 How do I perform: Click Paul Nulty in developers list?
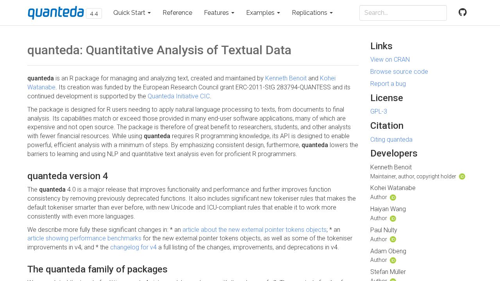click(x=384, y=230)
